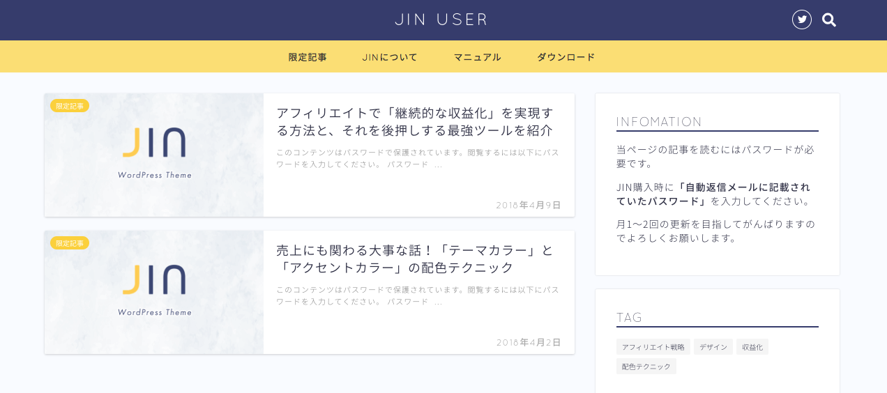Click the search magnifier icon
Screen dimensions: 887x393
[829, 20]
